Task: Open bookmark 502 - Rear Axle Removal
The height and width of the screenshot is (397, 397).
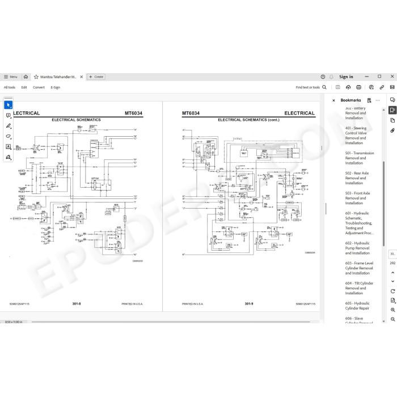Action: tap(357, 178)
